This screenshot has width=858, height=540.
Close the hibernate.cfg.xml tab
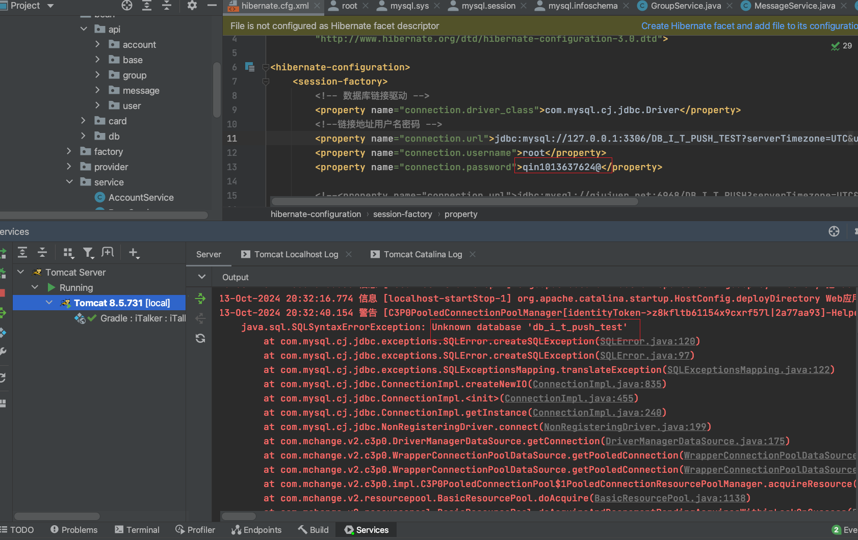[x=317, y=6]
